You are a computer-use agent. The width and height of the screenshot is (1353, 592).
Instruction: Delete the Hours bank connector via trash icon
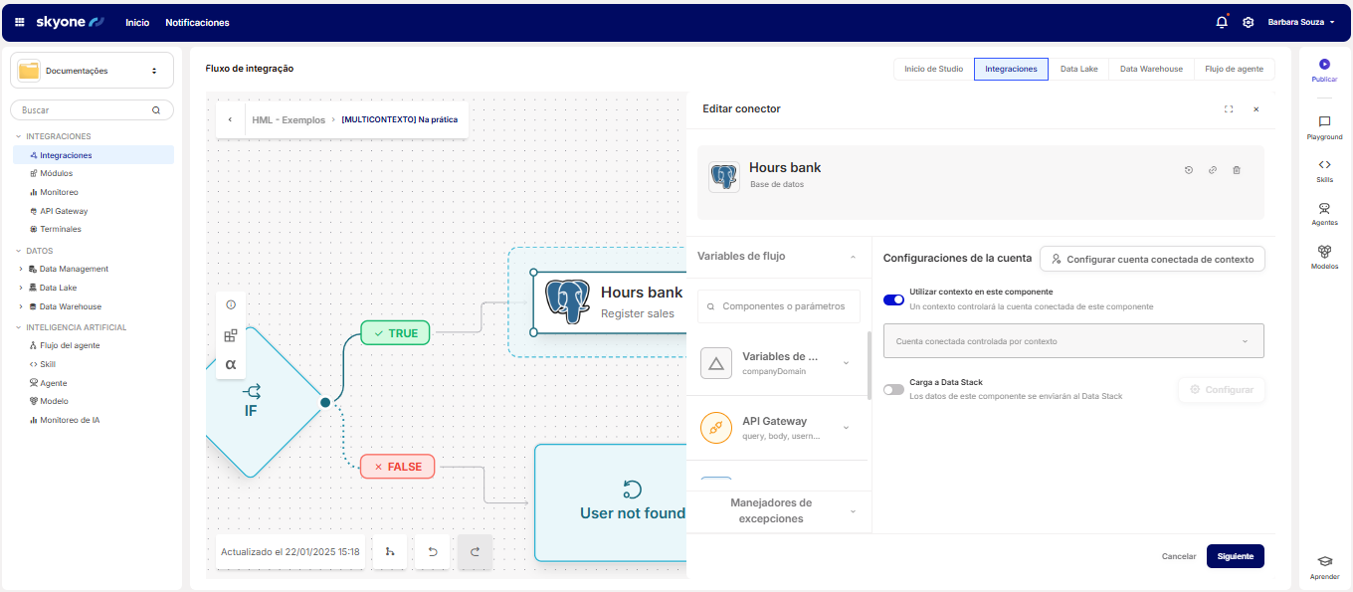[1237, 170]
